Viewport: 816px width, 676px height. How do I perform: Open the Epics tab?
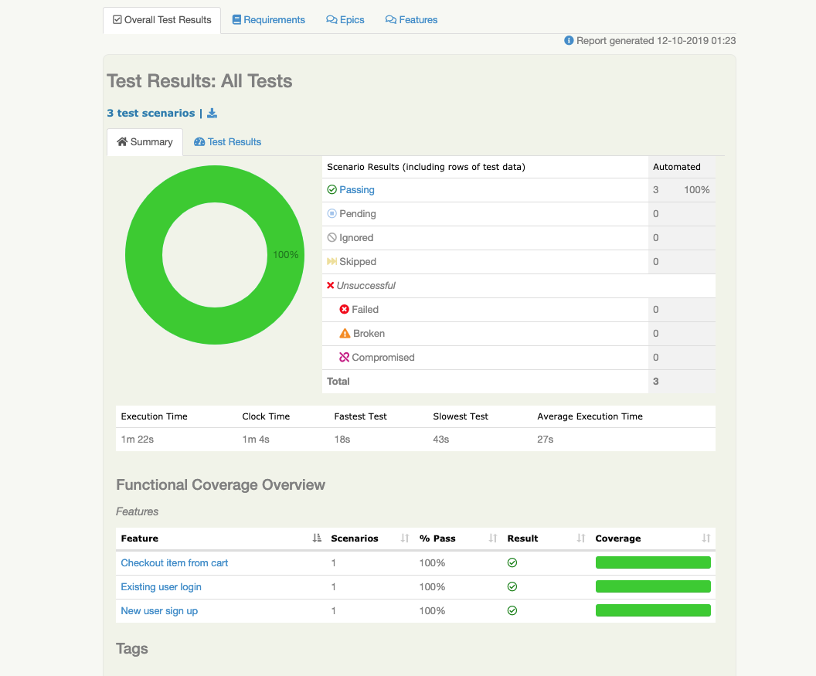pos(345,20)
